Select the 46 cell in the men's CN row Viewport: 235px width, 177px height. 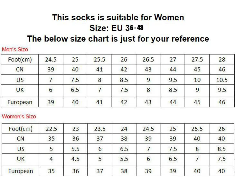pyautogui.click(x=222, y=70)
